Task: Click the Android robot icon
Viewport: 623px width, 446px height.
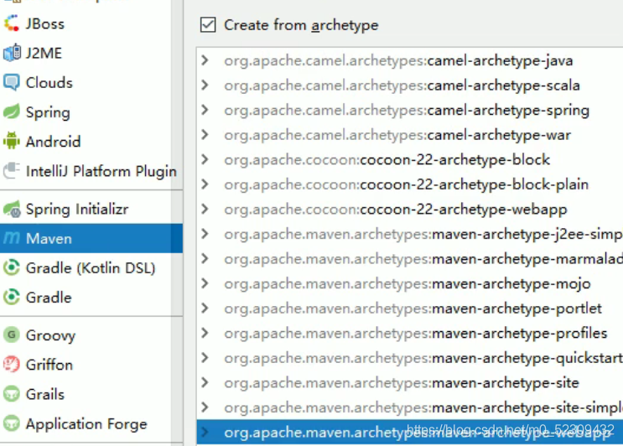Action: point(12,141)
